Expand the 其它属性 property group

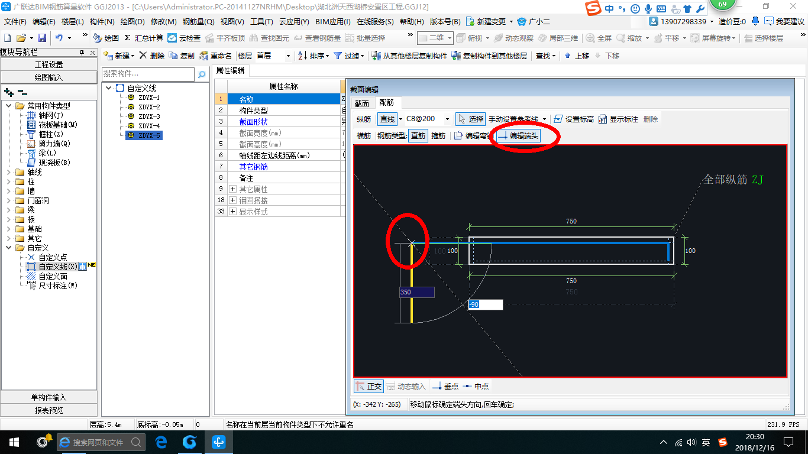232,189
